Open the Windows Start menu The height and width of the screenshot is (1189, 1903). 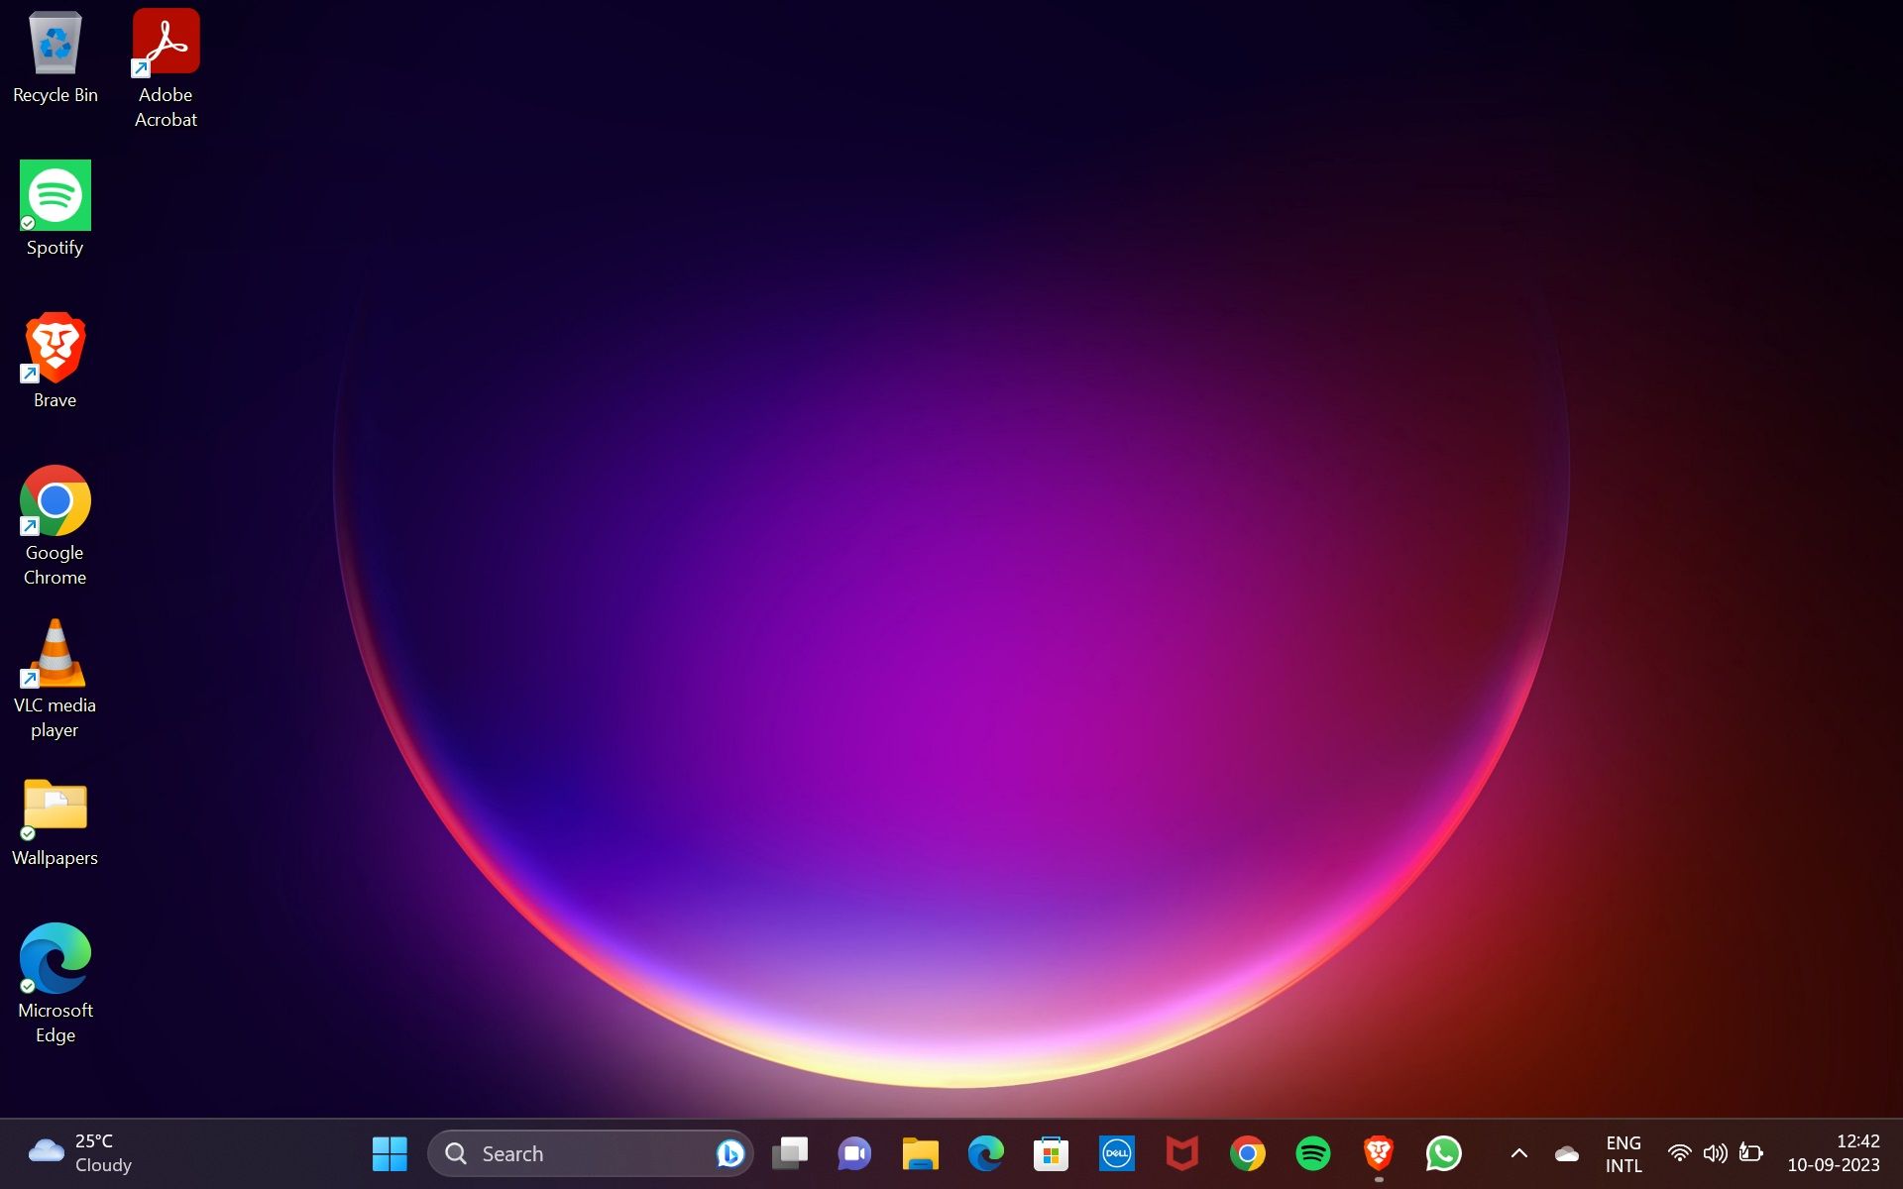[390, 1153]
